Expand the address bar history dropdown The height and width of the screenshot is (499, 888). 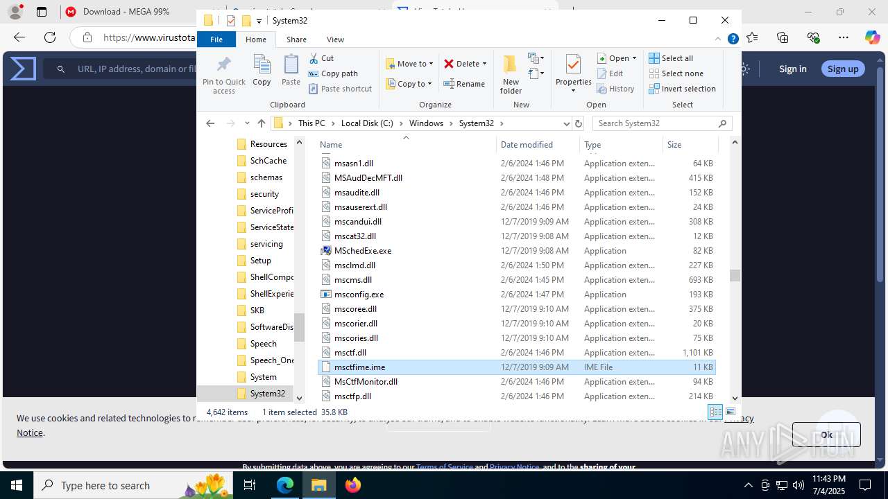click(x=567, y=123)
